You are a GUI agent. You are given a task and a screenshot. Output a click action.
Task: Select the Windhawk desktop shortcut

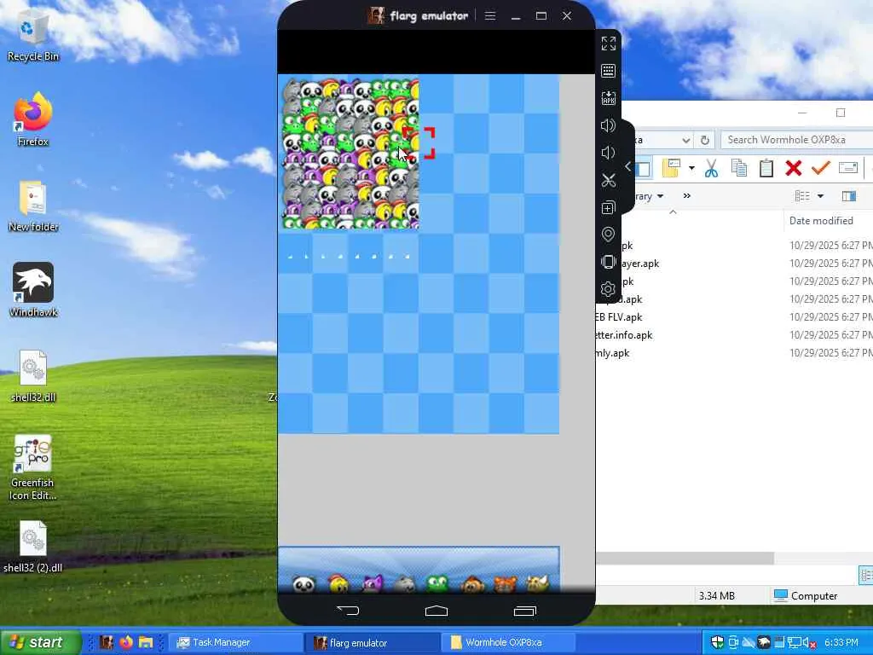pos(33,290)
